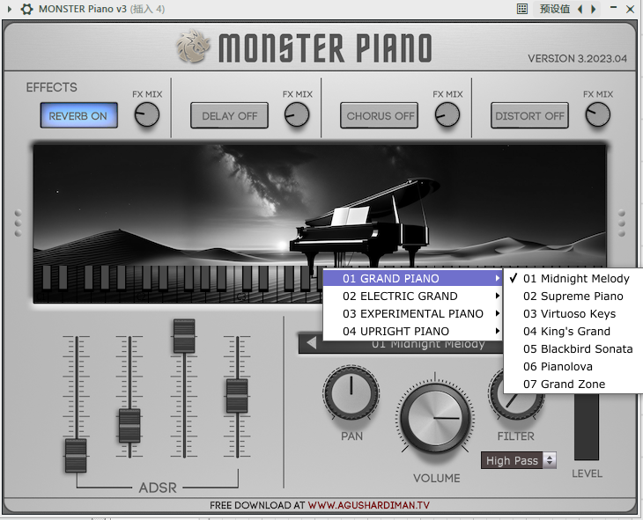
Task: Go to next preset with right arrow
Action: click(x=593, y=9)
